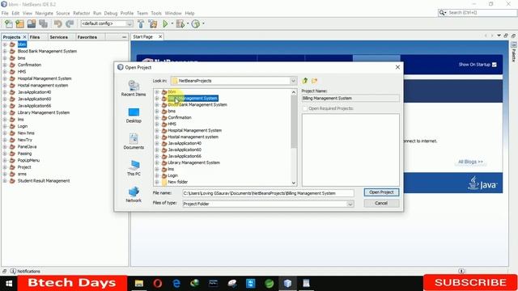Click the Undo toolbar icon
Image resolution: width=518 pixels, height=291 pixels.
pos(57,23)
